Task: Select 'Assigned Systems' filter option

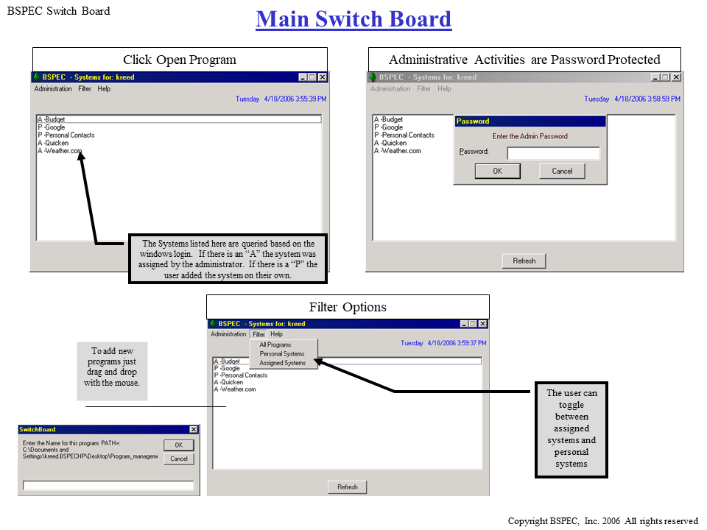Action: [x=284, y=363]
